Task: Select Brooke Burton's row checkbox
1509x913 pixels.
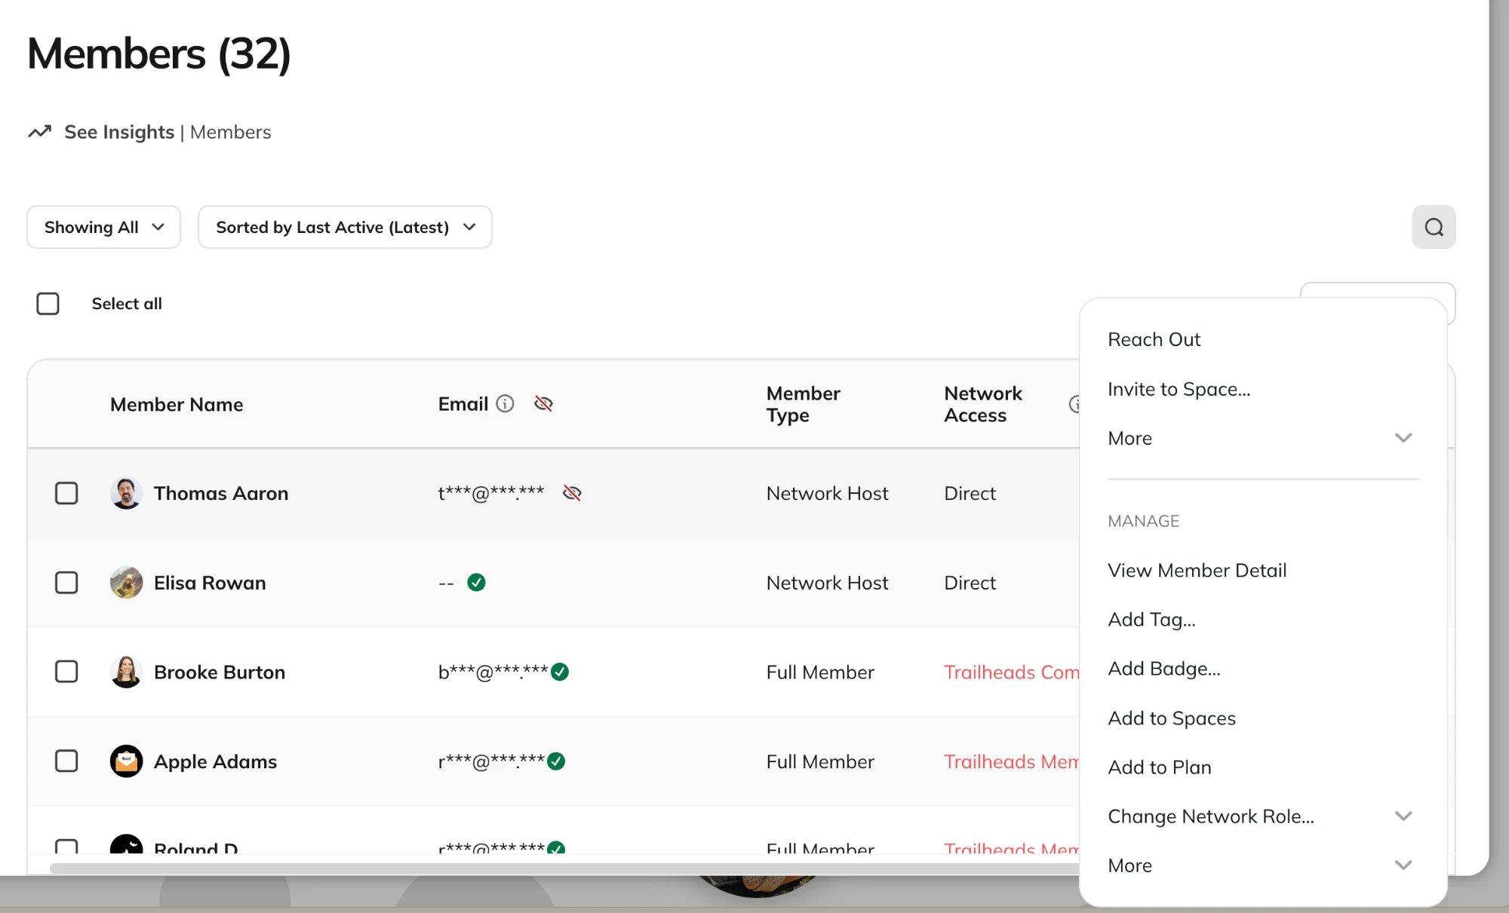Action: pyautogui.click(x=66, y=672)
